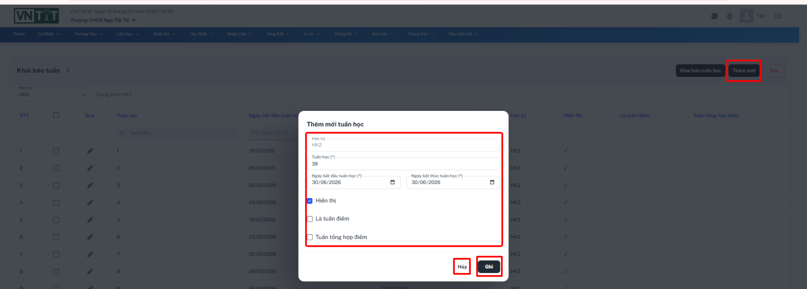This screenshot has width=807, height=289.
Task: Click the Hủy cancel button
Action: [462, 266]
